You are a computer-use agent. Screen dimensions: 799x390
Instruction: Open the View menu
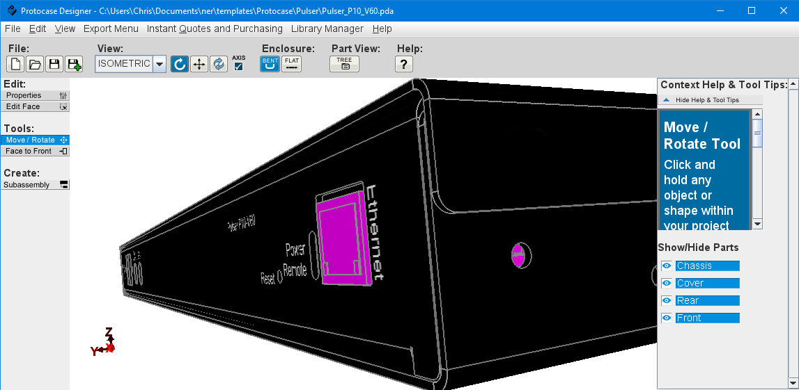pos(65,29)
